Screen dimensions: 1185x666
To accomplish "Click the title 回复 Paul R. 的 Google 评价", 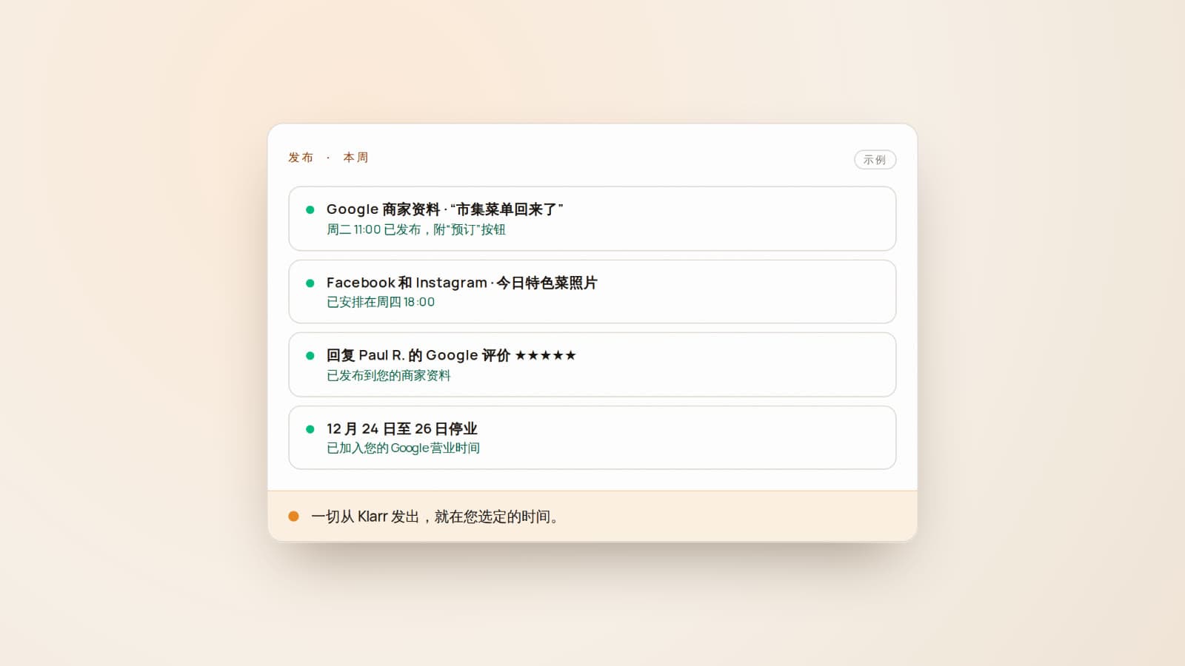I will [x=418, y=355].
